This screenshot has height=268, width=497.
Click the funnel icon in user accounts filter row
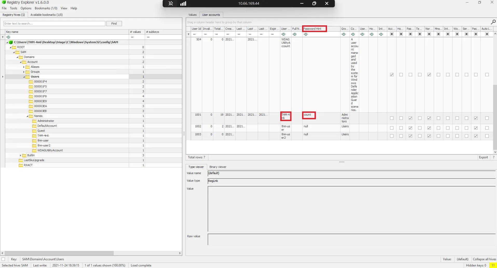click(189, 34)
